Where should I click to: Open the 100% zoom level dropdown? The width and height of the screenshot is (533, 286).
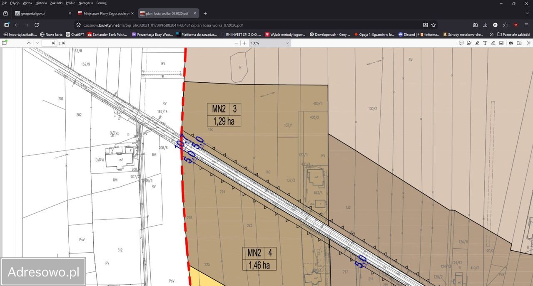[269, 43]
